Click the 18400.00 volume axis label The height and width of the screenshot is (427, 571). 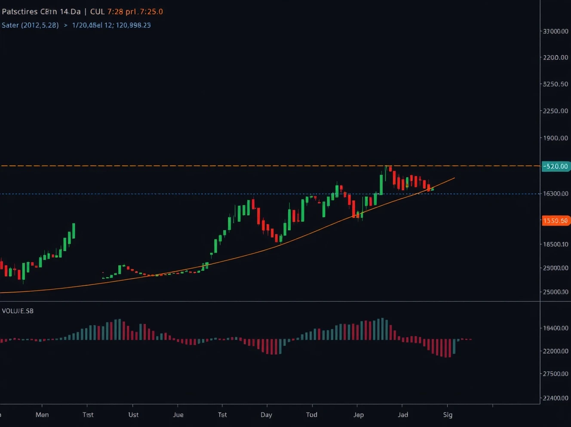pos(556,328)
